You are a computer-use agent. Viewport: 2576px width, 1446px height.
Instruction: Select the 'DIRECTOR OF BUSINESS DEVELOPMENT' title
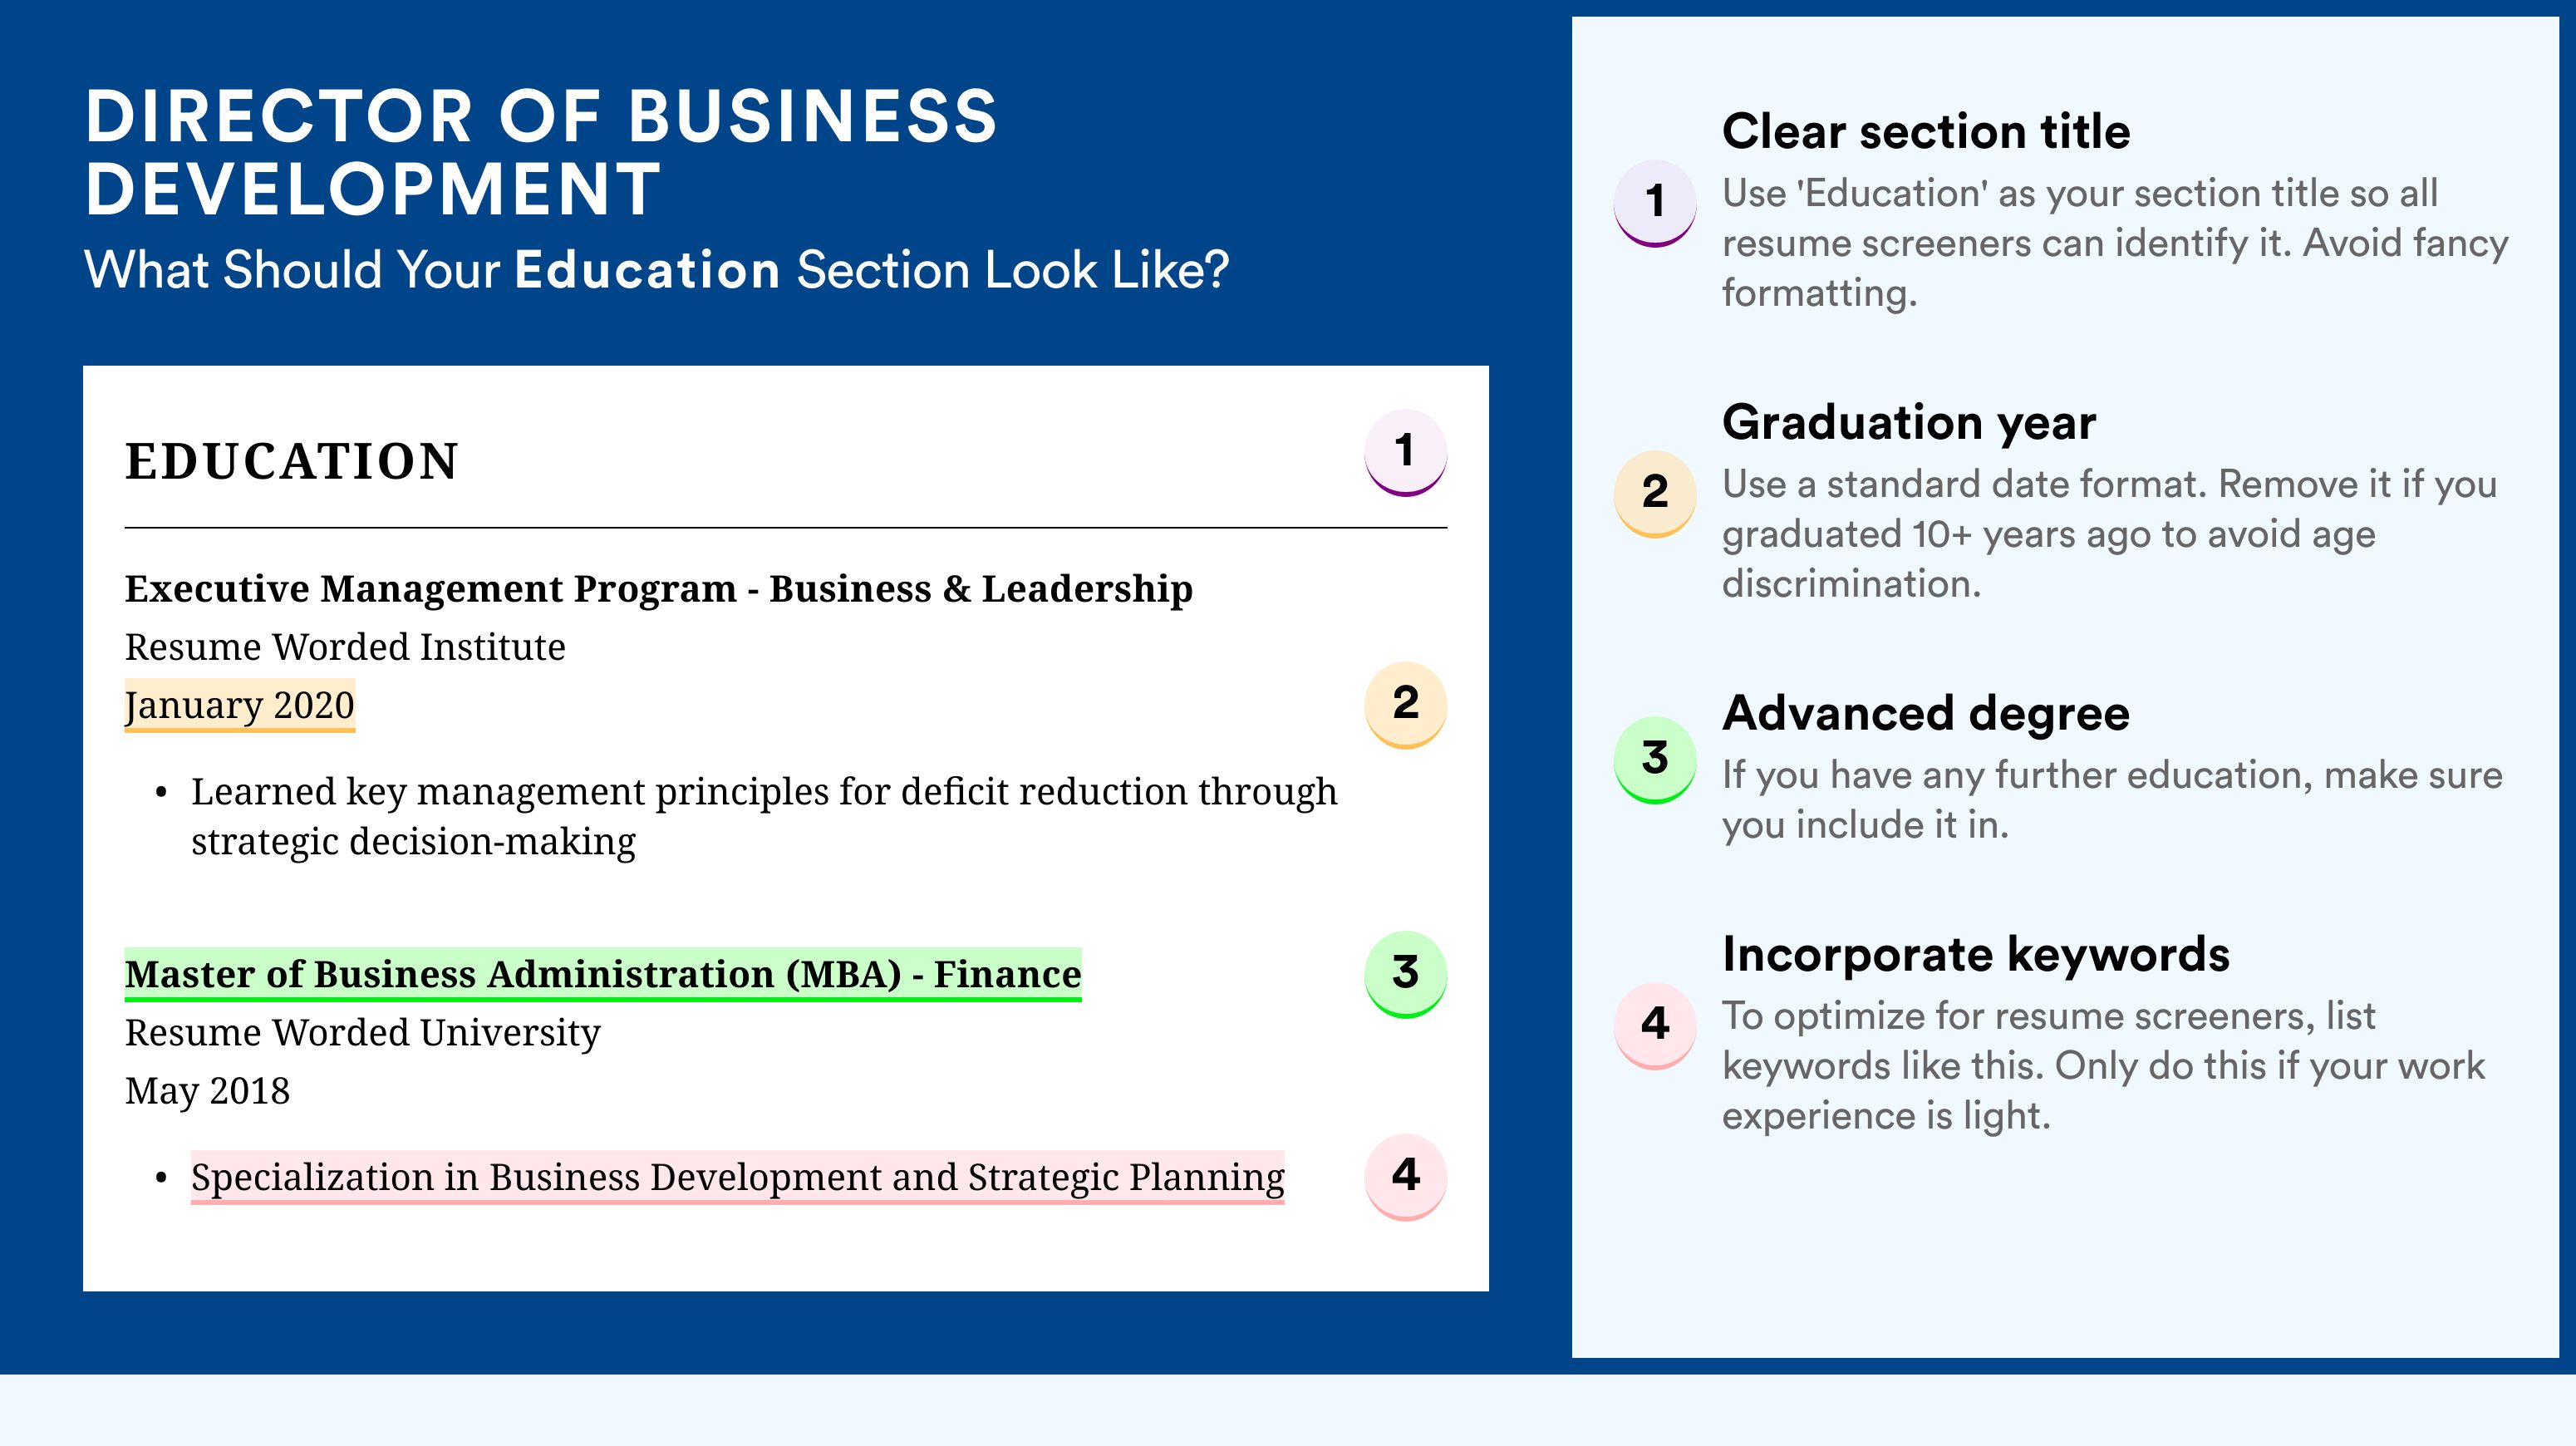coord(541,152)
